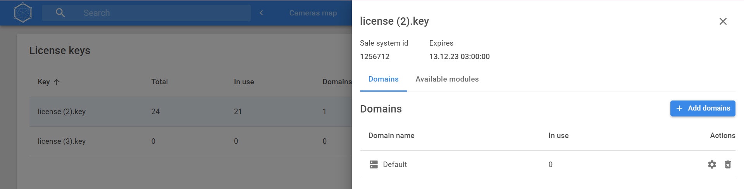This screenshot has height=189, width=744.
Task: Click the Default domain name
Action: (x=394, y=165)
